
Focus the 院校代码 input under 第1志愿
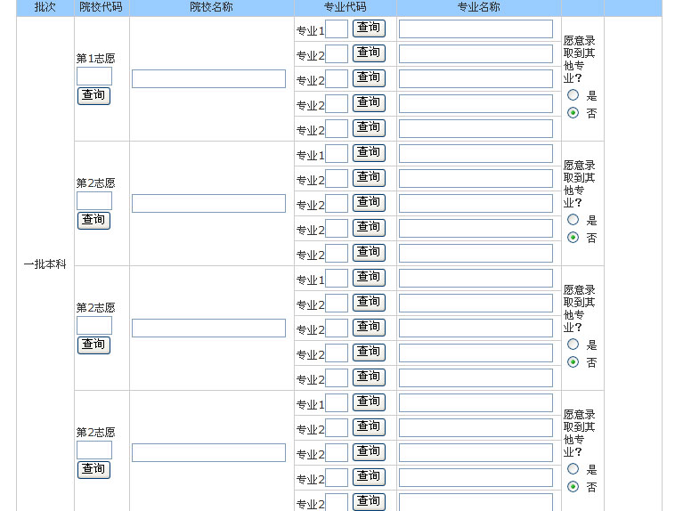94,77
